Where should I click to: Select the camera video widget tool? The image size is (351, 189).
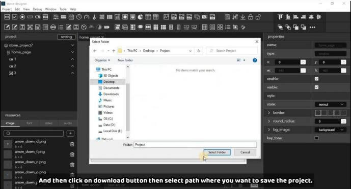pos(205,17)
